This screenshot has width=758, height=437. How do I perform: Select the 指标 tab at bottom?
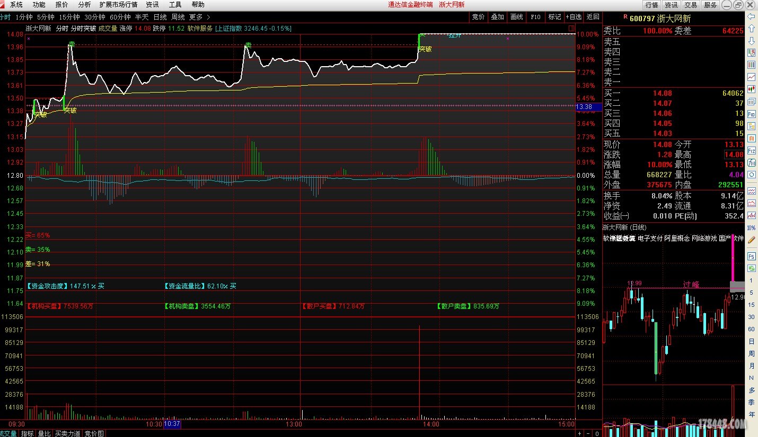pyautogui.click(x=27, y=433)
